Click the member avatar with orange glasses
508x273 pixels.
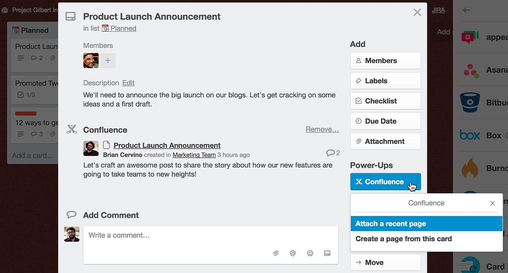click(91, 61)
